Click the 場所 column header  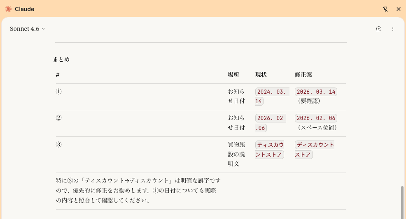pyautogui.click(x=233, y=75)
